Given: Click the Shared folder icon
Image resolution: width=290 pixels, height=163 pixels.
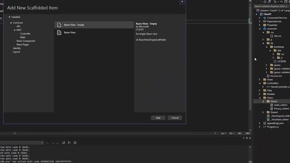Looking at the screenshot, I should (268, 112).
